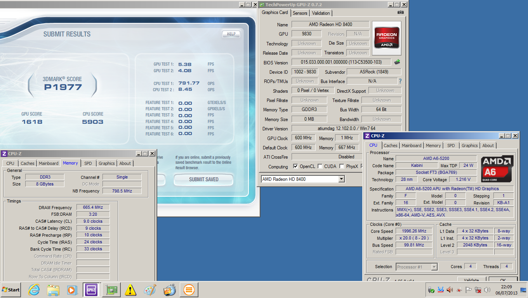Click the Specification AMD A6-5200 APU field
528x298 pixels.
(x=455, y=189)
